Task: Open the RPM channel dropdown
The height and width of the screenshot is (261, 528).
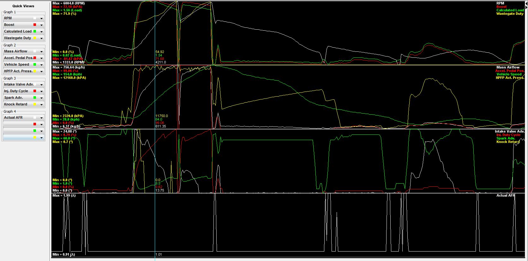Action: (41, 18)
